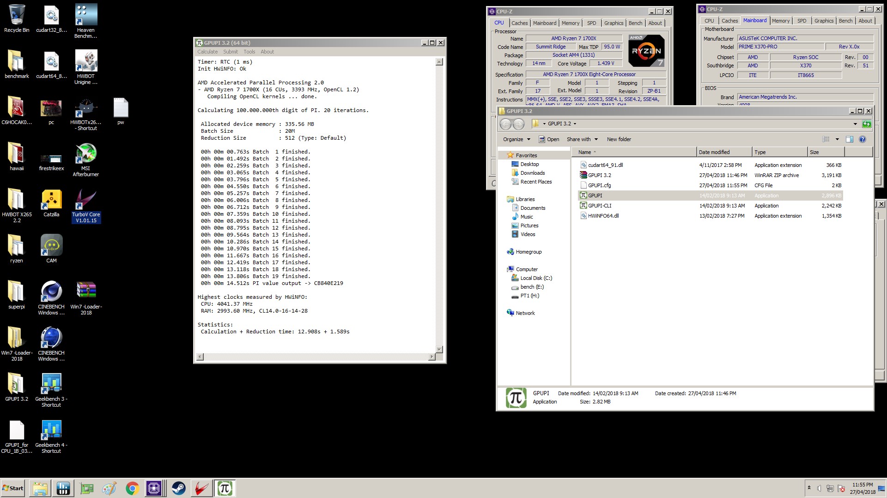This screenshot has width=887, height=498.
Task: Open Windows Explorer from the taskbar
Action: 40,488
